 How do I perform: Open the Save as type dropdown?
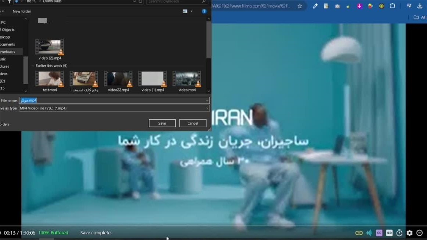207,108
